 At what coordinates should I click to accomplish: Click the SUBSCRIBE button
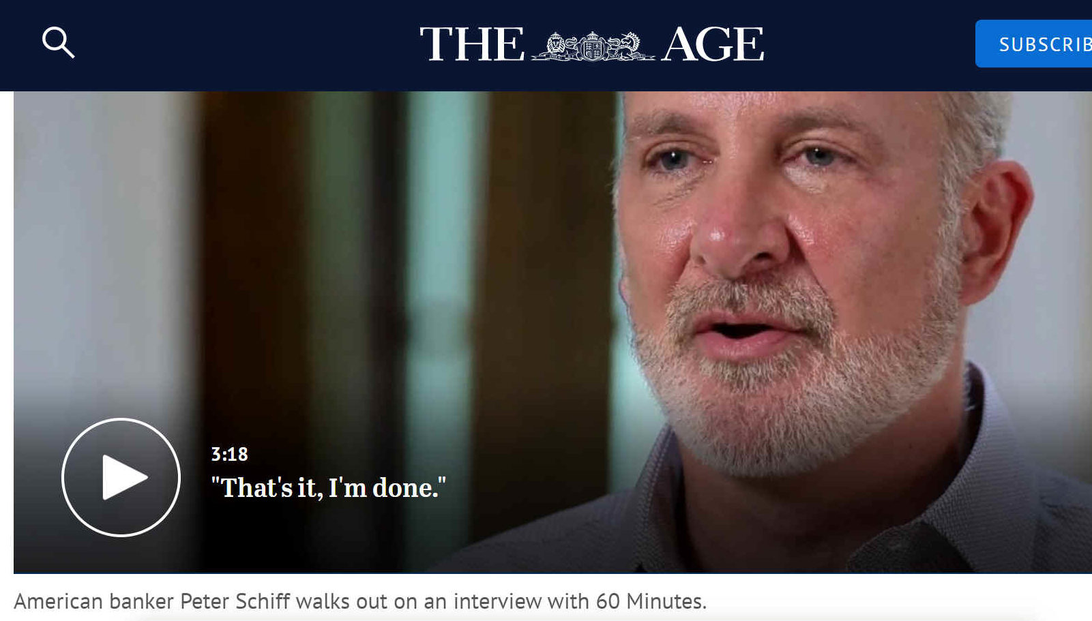point(1033,44)
